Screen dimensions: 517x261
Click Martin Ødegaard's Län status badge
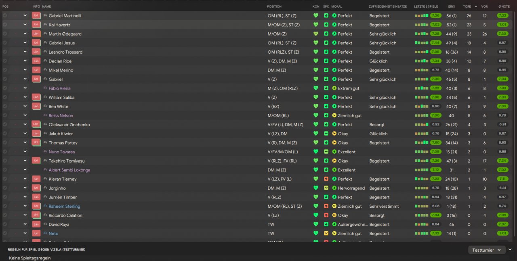(x=36, y=34)
